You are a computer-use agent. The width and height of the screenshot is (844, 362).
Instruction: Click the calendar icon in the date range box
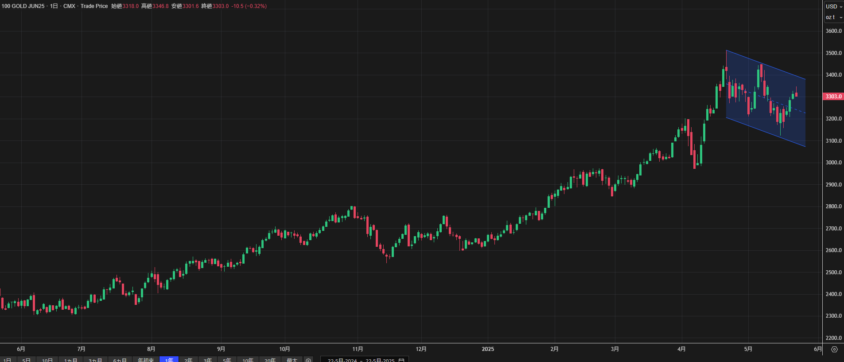(x=401, y=360)
